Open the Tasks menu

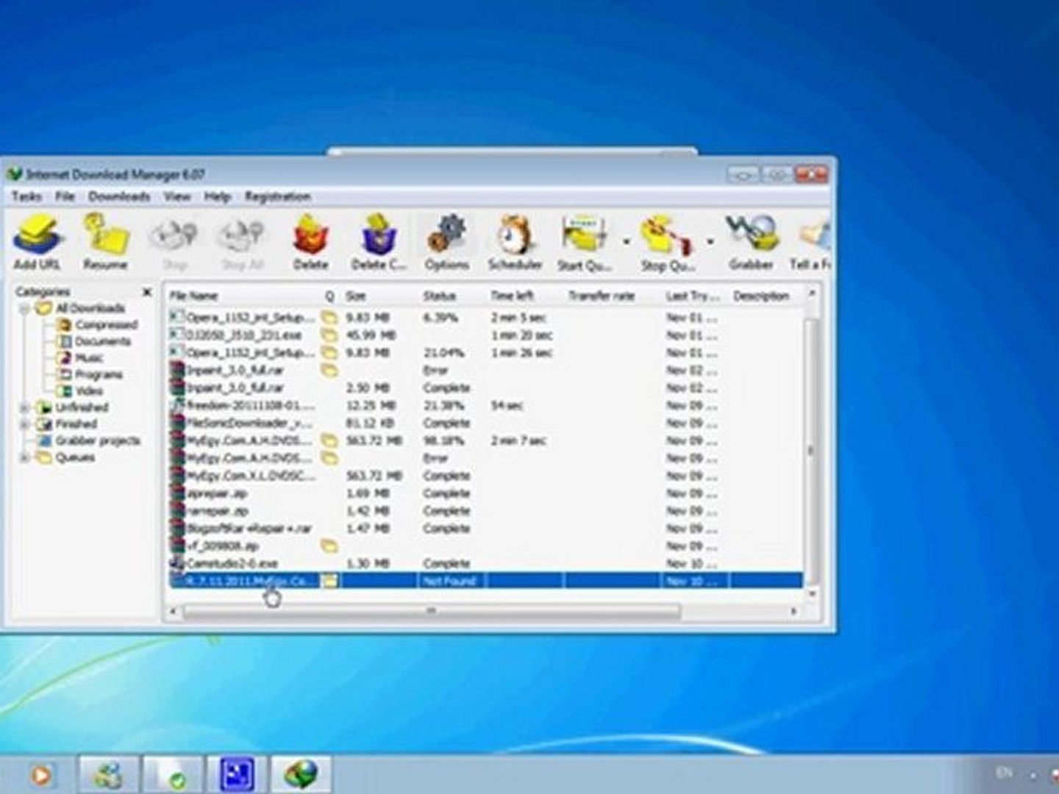[26, 196]
